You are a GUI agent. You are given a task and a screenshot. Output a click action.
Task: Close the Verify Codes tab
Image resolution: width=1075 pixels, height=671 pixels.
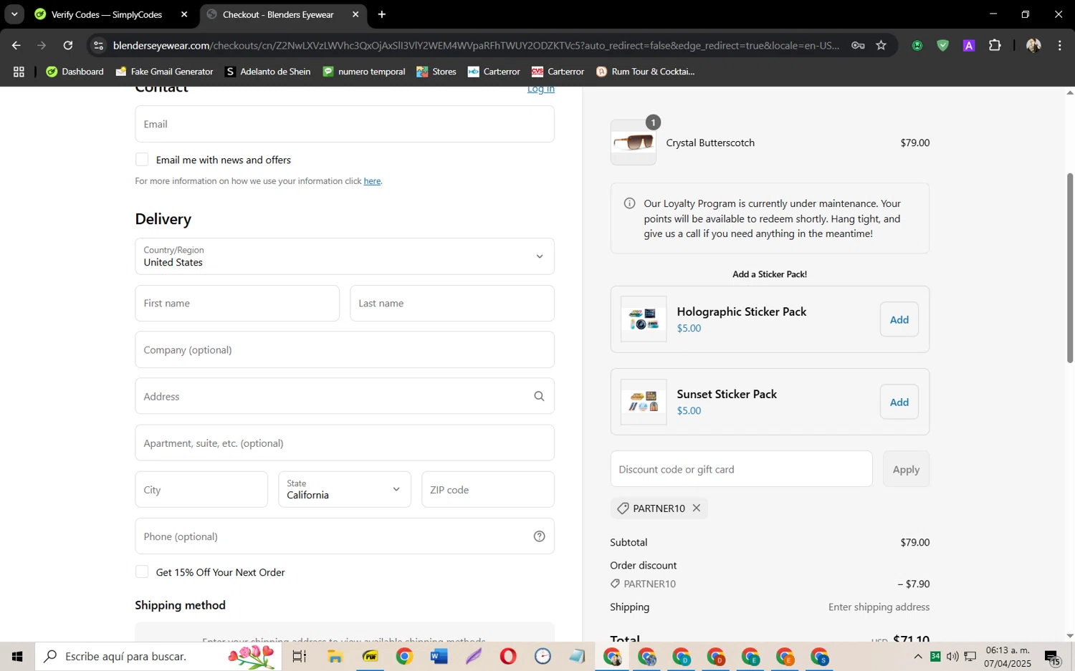pos(184,14)
